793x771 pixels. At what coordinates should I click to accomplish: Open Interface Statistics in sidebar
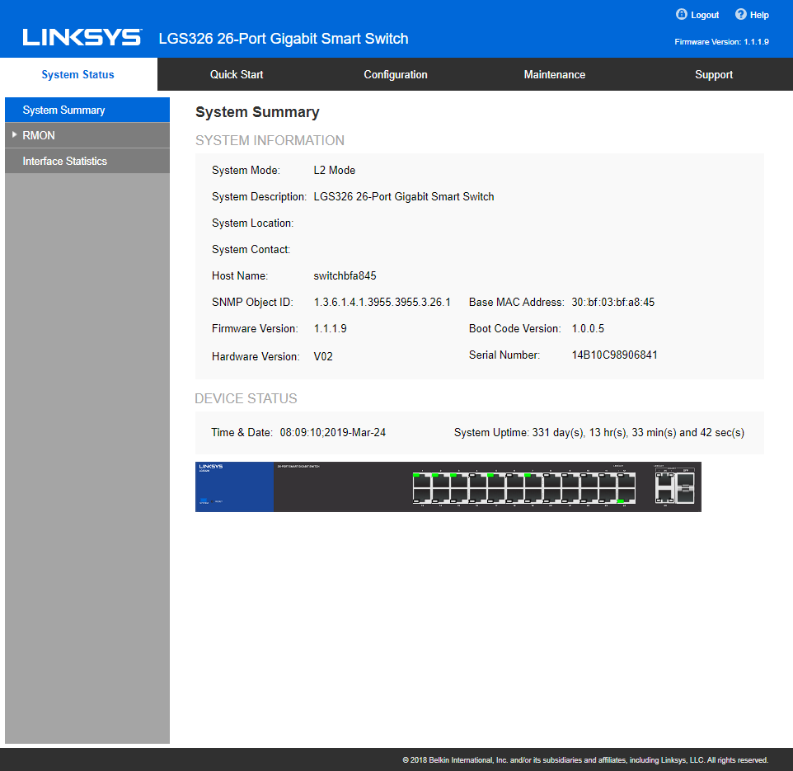pyautogui.click(x=65, y=161)
